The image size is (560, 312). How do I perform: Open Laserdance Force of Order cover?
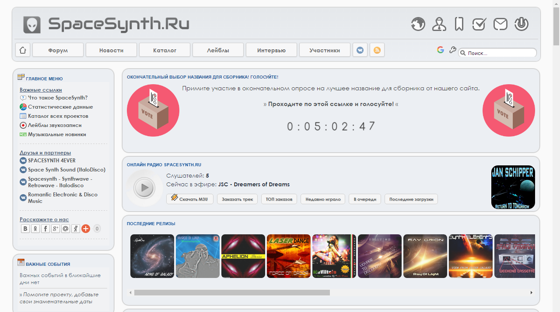tap(289, 256)
